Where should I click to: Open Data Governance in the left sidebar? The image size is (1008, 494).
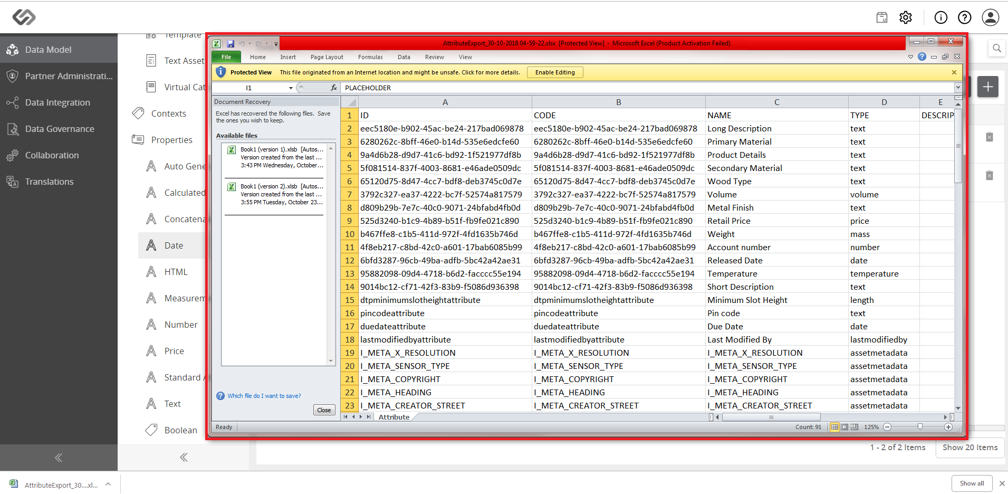[59, 129]
